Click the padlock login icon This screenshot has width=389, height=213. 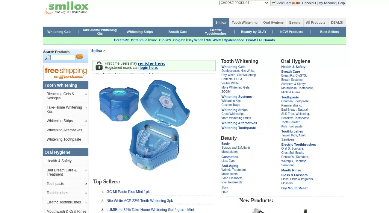99,66
